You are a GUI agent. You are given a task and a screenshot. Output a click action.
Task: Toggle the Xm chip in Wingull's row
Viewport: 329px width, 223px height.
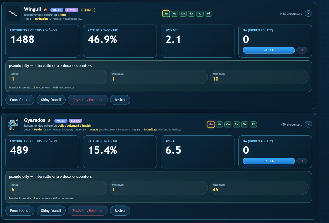(183, 14)
